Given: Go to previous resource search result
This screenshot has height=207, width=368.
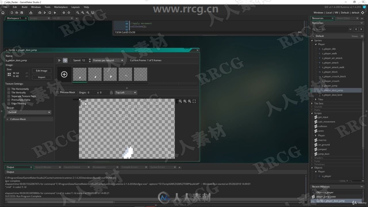Looking at the screenshot, I should [x=356, y=29].
